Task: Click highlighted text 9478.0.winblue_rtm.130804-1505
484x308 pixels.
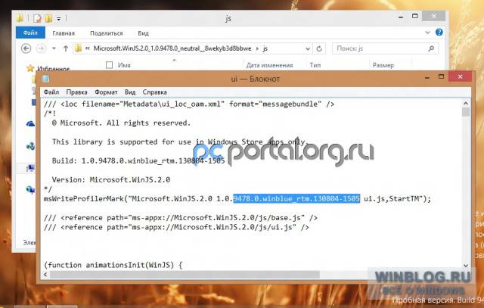Action: click(296, 198)
